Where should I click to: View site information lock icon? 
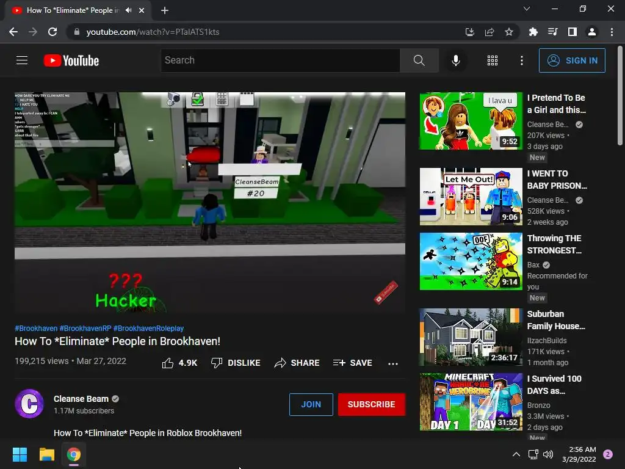point(77,32)
